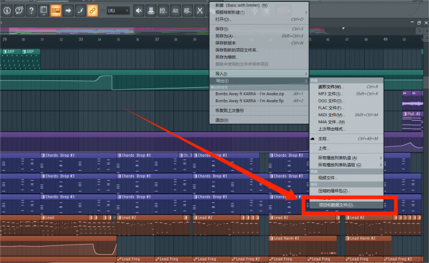Restore the playlist window size
The width and height of the screenshot is (429, 263).
[419, 23]
